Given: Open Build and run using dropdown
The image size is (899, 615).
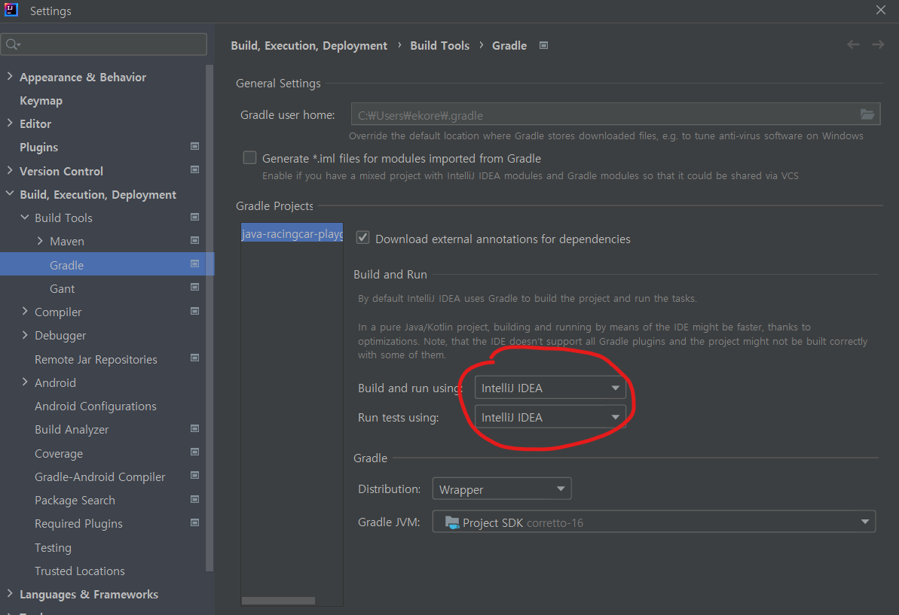Looking at the screenshot, I should (x=550, y=388).
